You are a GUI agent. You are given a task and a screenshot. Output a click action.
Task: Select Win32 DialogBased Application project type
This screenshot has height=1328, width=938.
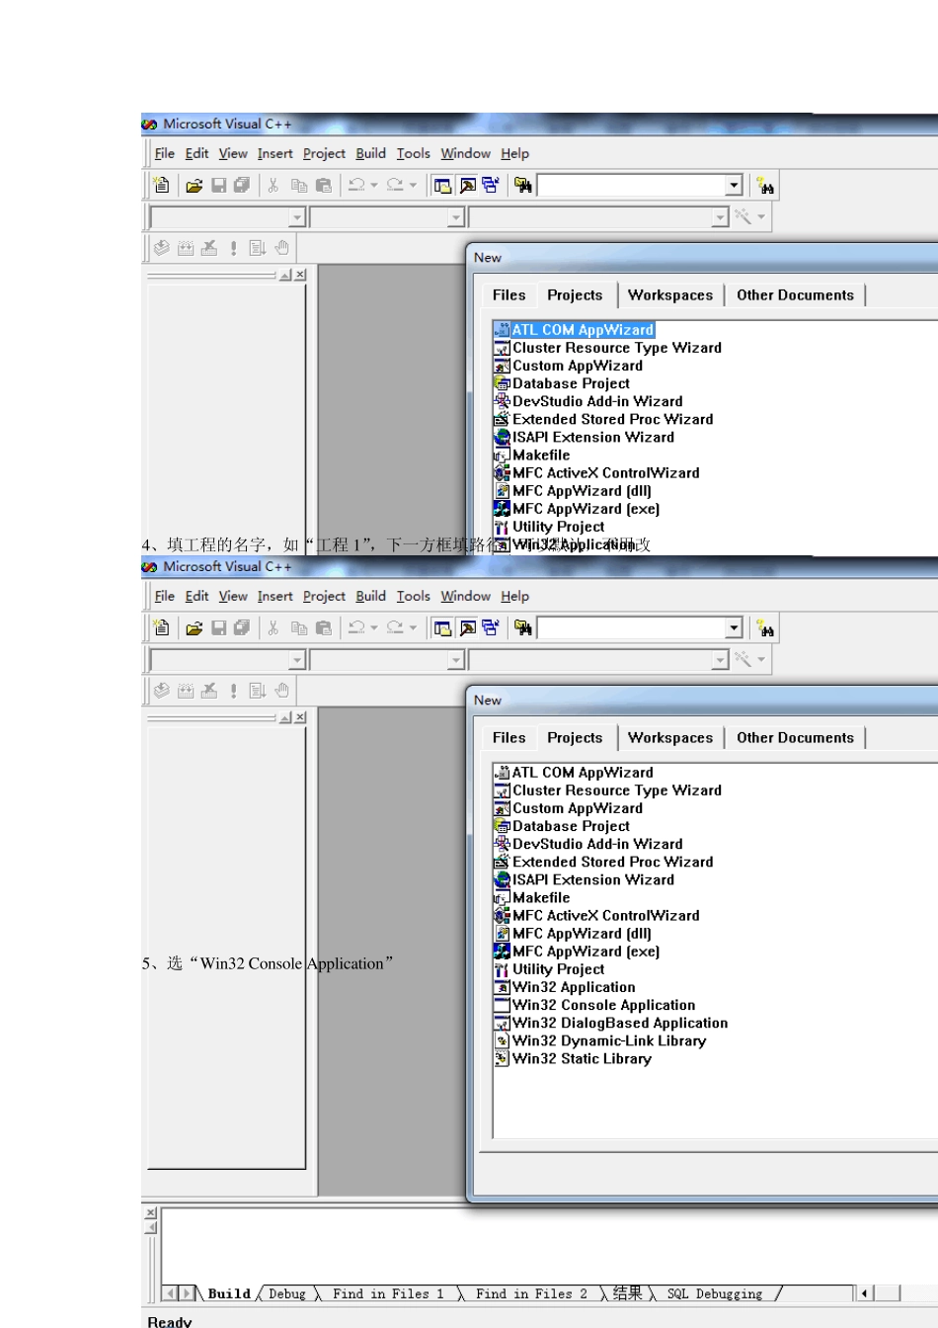(x=610, y=1023)
